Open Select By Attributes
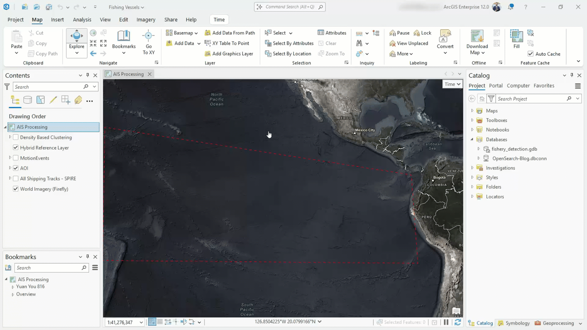 [x=289, y=43]
